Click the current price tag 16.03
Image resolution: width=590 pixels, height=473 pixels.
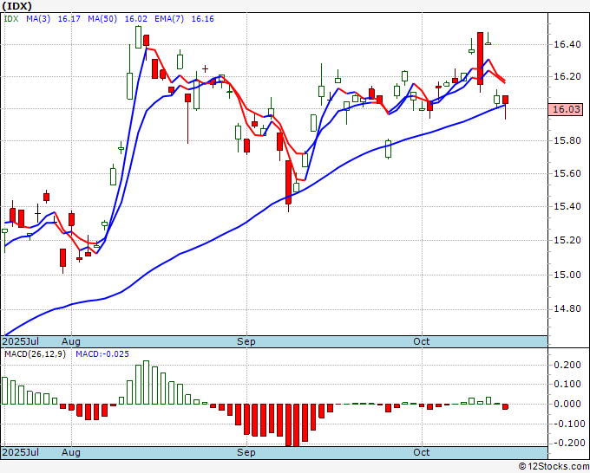[x=565, y=109]
